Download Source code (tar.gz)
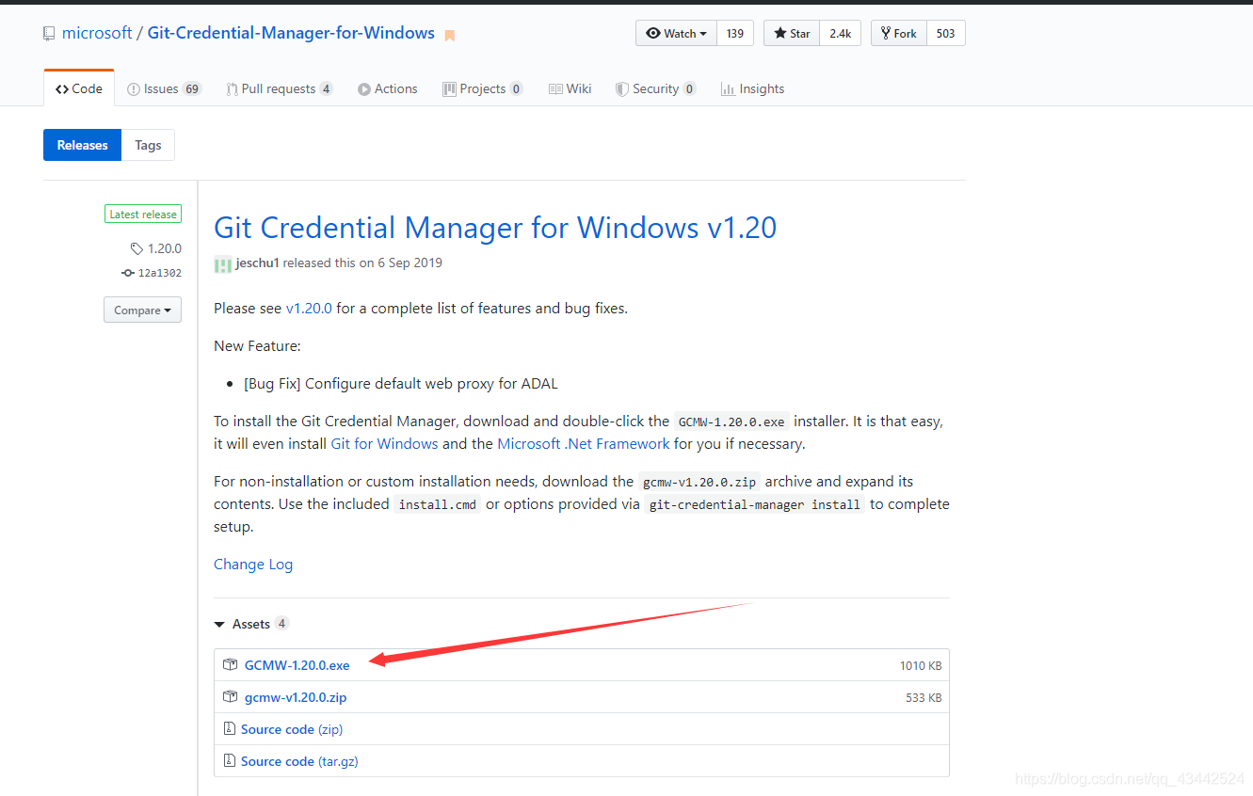 pos(299,761)
